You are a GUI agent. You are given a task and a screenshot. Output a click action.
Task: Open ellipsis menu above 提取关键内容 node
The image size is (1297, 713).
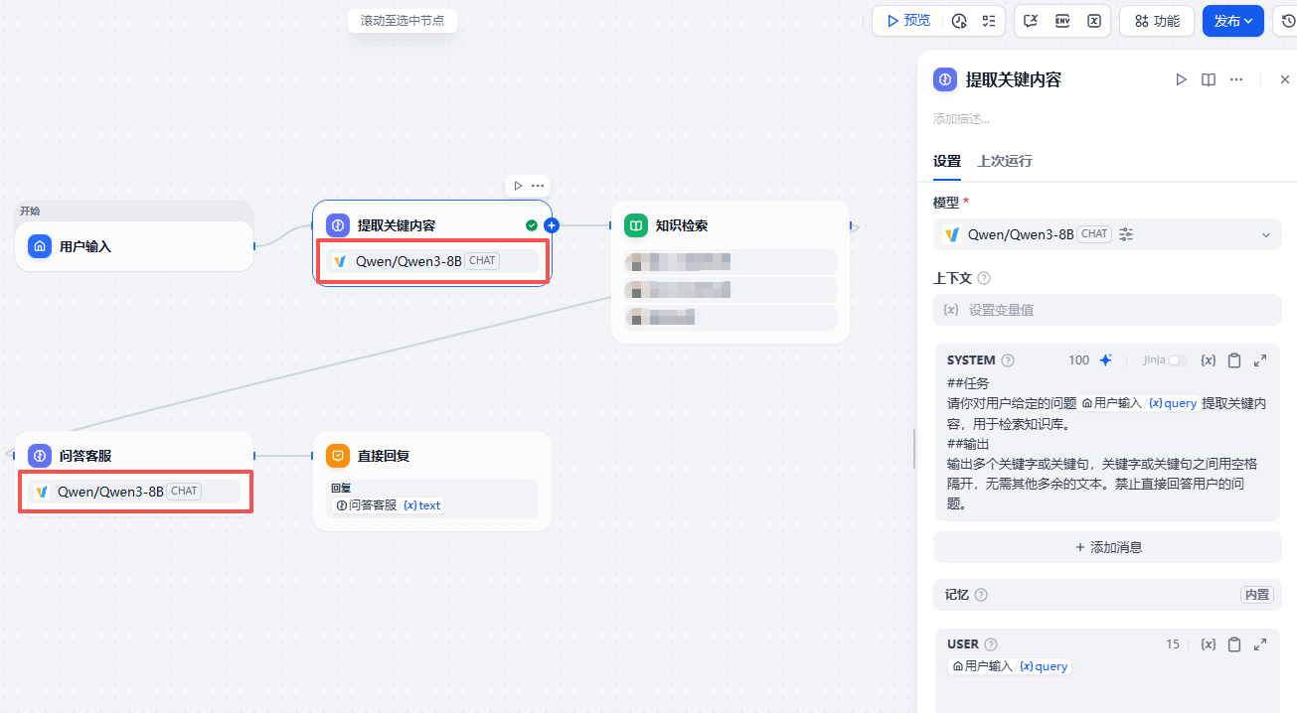click(x=538, y=186)
